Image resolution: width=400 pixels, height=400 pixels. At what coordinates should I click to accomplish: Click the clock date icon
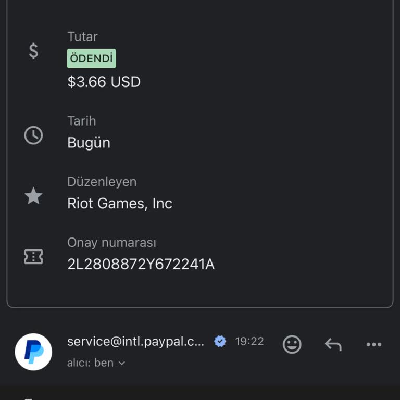coord(33,135)
